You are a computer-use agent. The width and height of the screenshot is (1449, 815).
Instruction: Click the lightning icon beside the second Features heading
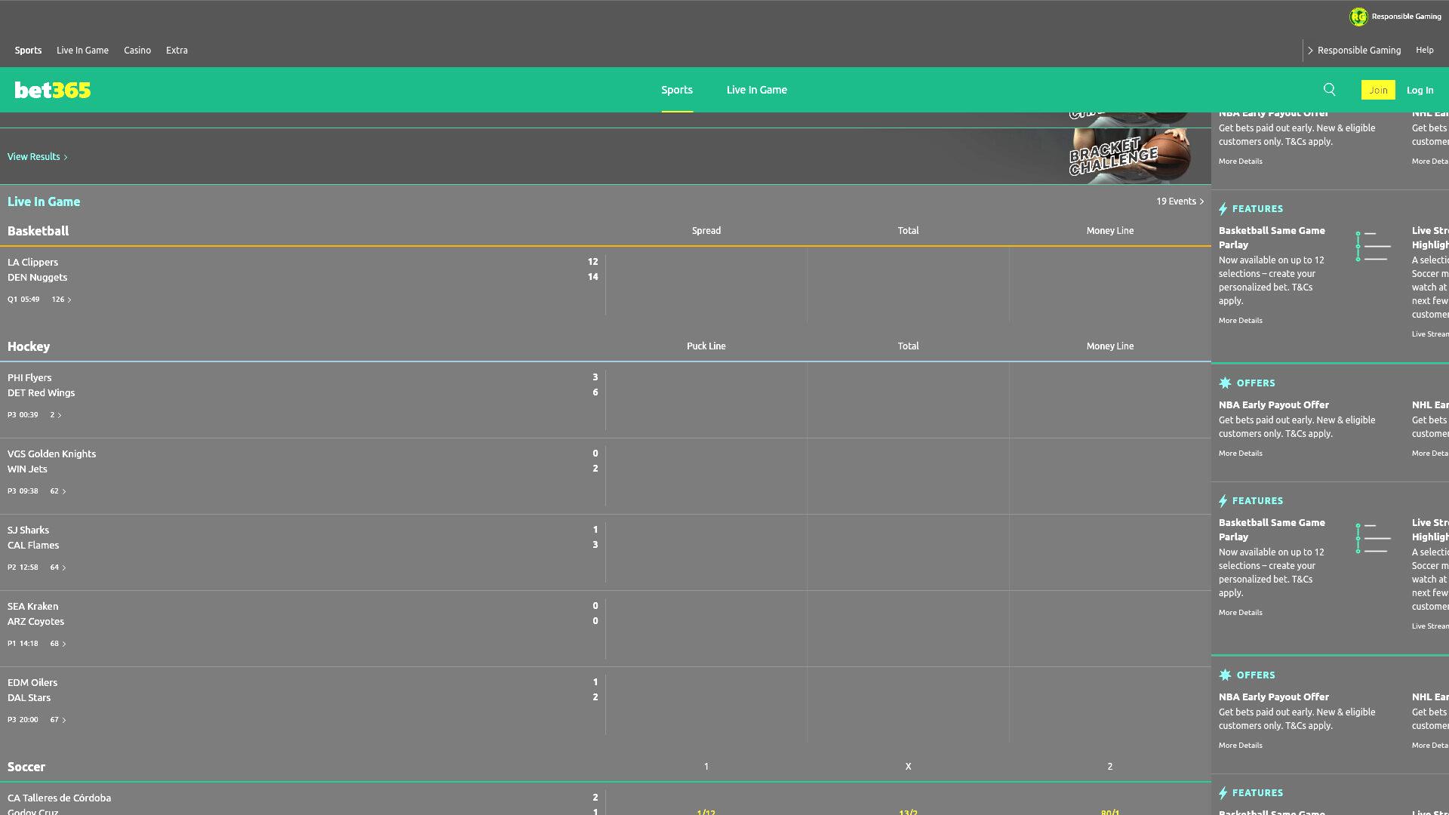(1223, 501)
